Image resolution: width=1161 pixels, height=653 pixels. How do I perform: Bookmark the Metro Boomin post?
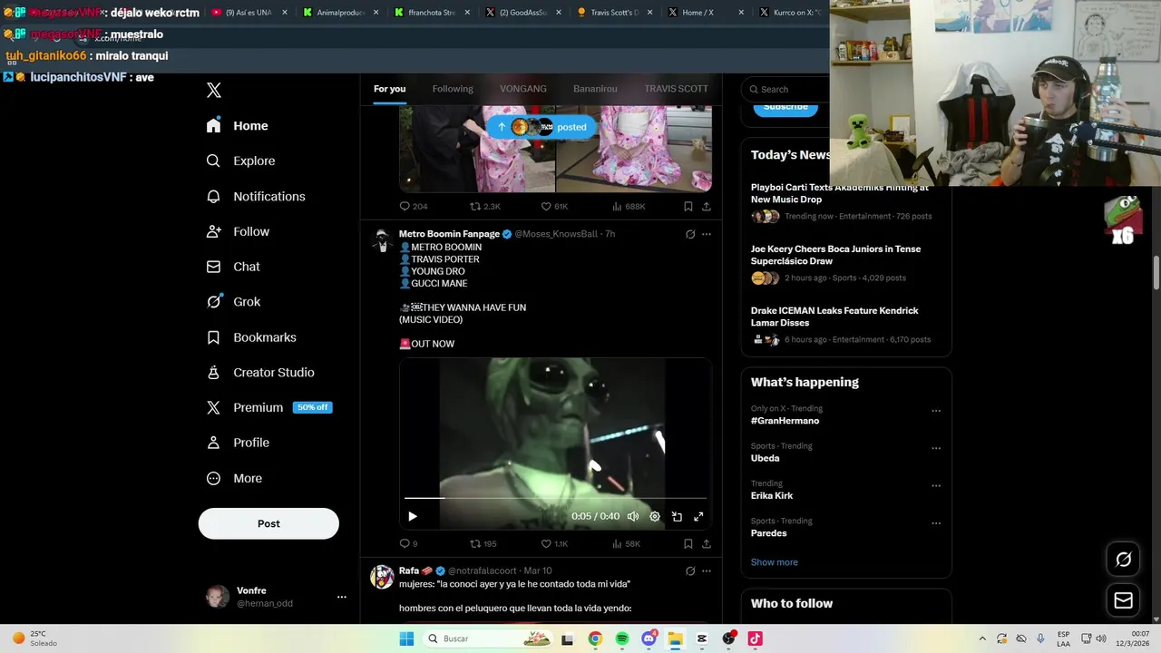tap(688, 544)
